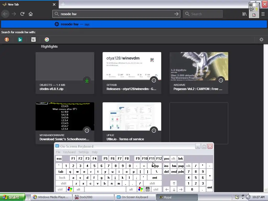Toggle the lock (caps lock) key
Screen dimensions: 268x201
pos(62,178)
